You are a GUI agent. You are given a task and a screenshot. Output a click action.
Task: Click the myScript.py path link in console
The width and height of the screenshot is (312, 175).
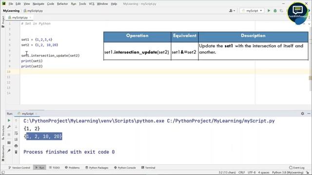[x=221, y=121]
